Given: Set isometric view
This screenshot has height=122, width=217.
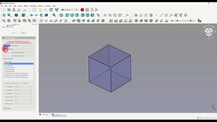Looking at the screenshot, I should 61,15.
